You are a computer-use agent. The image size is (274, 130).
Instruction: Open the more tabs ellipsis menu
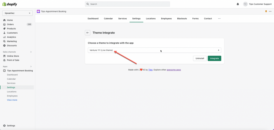[219, 18]
